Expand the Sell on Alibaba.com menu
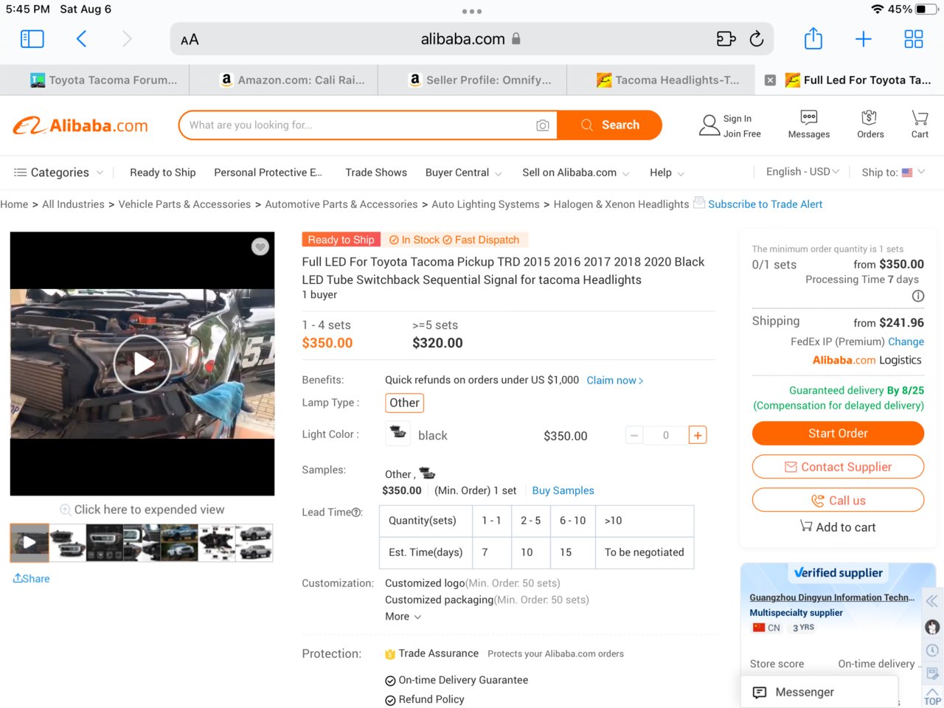This screenshot has height=708, width=944. click(x=575, y=173)
